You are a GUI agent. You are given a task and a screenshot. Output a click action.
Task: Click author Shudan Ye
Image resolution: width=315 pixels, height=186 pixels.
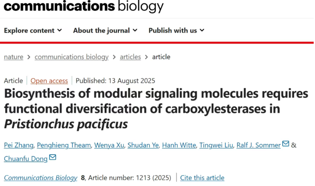pos(143,145)
